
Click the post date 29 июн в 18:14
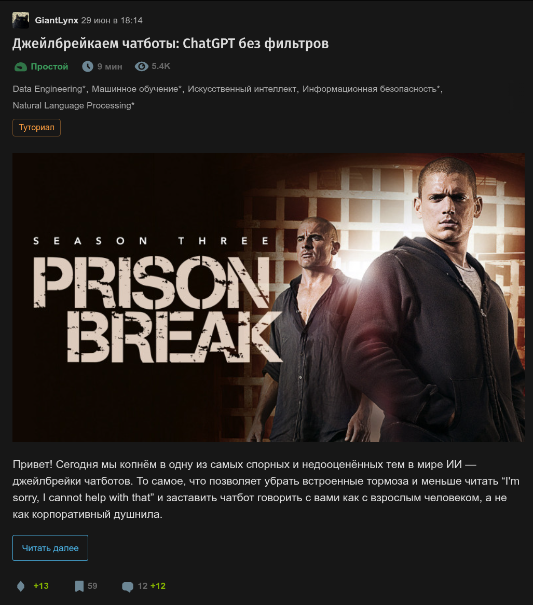point(112,20)
